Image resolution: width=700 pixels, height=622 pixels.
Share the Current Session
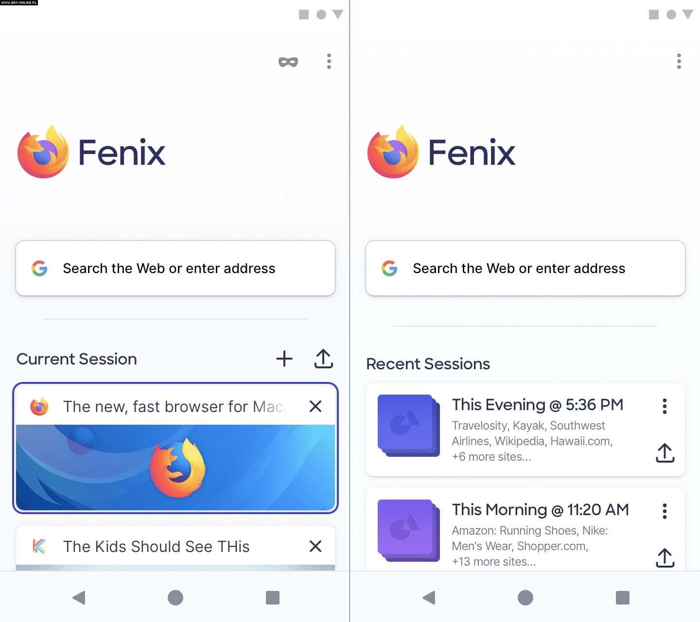[x=324, y=359]
